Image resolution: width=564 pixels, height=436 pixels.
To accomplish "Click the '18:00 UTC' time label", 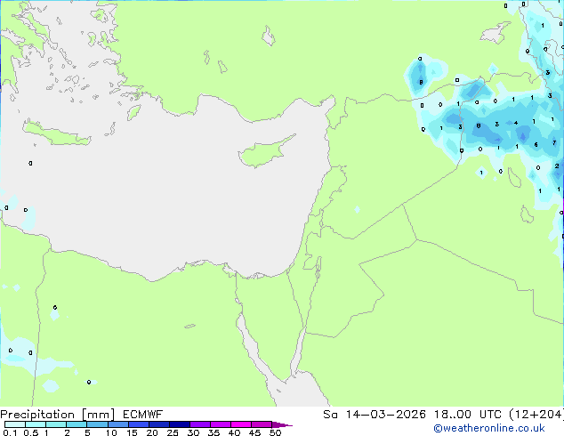I will click(468, 415).
